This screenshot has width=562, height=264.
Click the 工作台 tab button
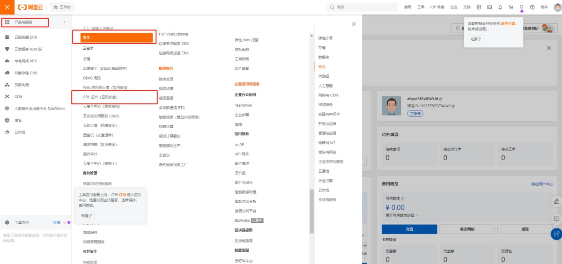62,7
